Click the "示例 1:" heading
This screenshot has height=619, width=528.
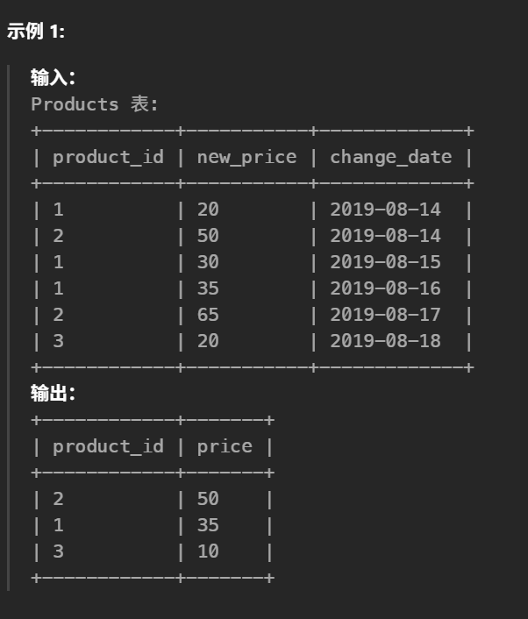pyautogui.click(x=36, y=32)
